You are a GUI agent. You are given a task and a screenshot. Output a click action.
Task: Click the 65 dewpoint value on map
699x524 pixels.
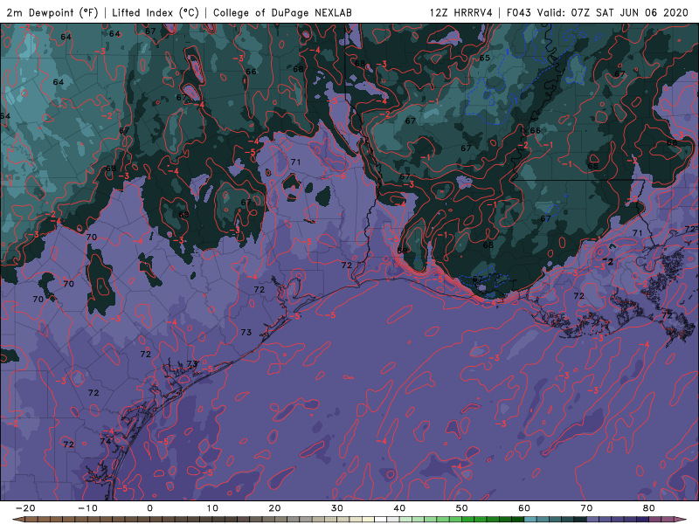pyautogui.click(x=485, y=58)
